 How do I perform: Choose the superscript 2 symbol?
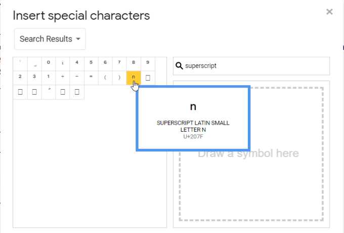click(x=20, y=77)
